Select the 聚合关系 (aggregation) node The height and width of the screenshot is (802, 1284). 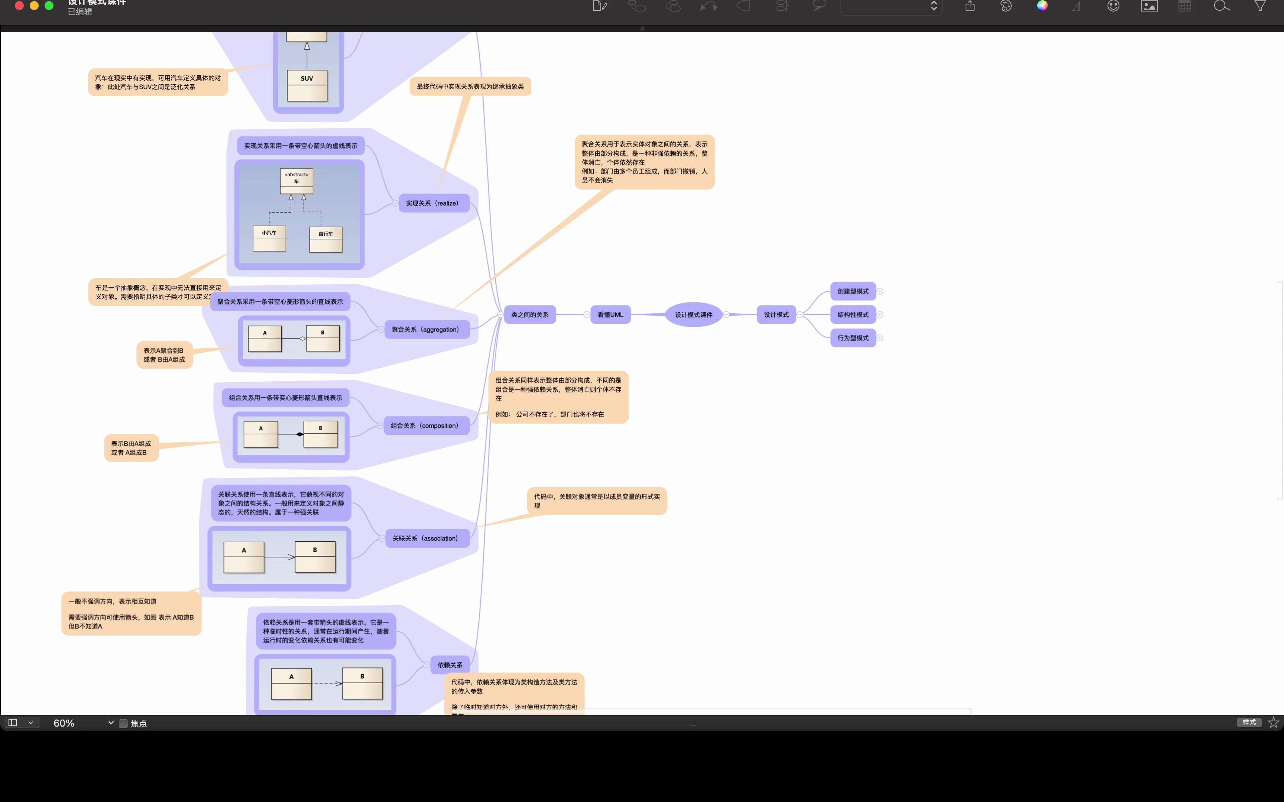tap(427, 329)
